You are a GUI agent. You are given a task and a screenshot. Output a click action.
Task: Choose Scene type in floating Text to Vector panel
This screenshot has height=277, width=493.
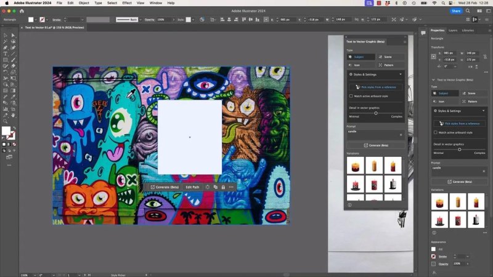point(391,57)
